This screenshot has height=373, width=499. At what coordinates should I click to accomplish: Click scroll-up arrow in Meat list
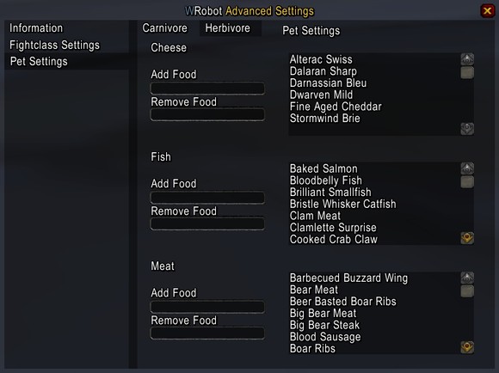coord(467,278)
